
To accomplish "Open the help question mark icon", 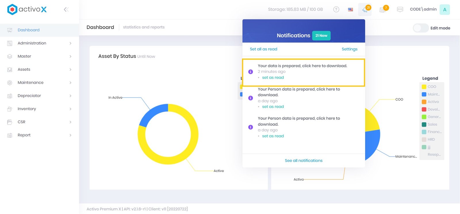I will click(x=336, y=9).
